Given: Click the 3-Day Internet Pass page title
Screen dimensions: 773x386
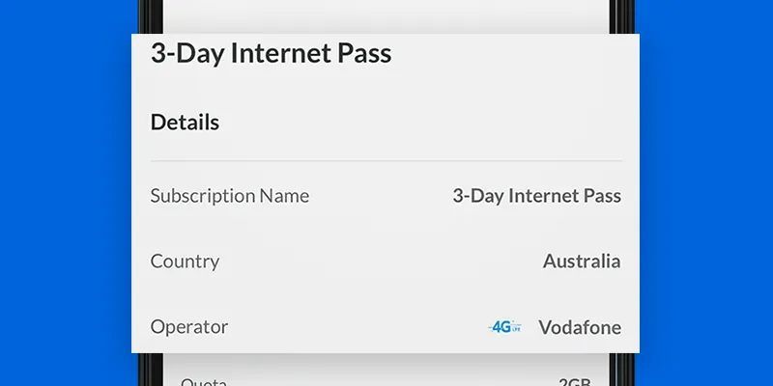Looking at the screenshot, I should 271,53.
